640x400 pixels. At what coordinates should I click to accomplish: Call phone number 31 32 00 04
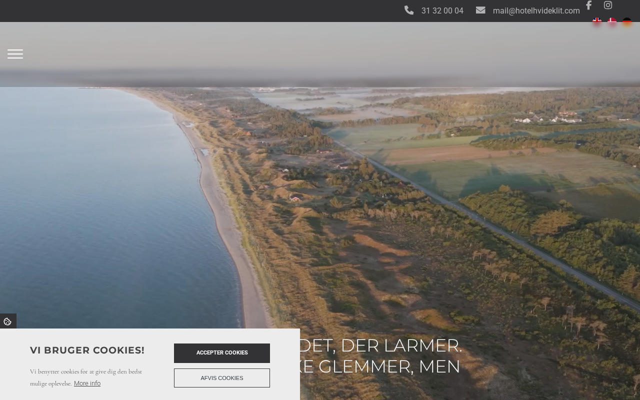pos(442,10)
